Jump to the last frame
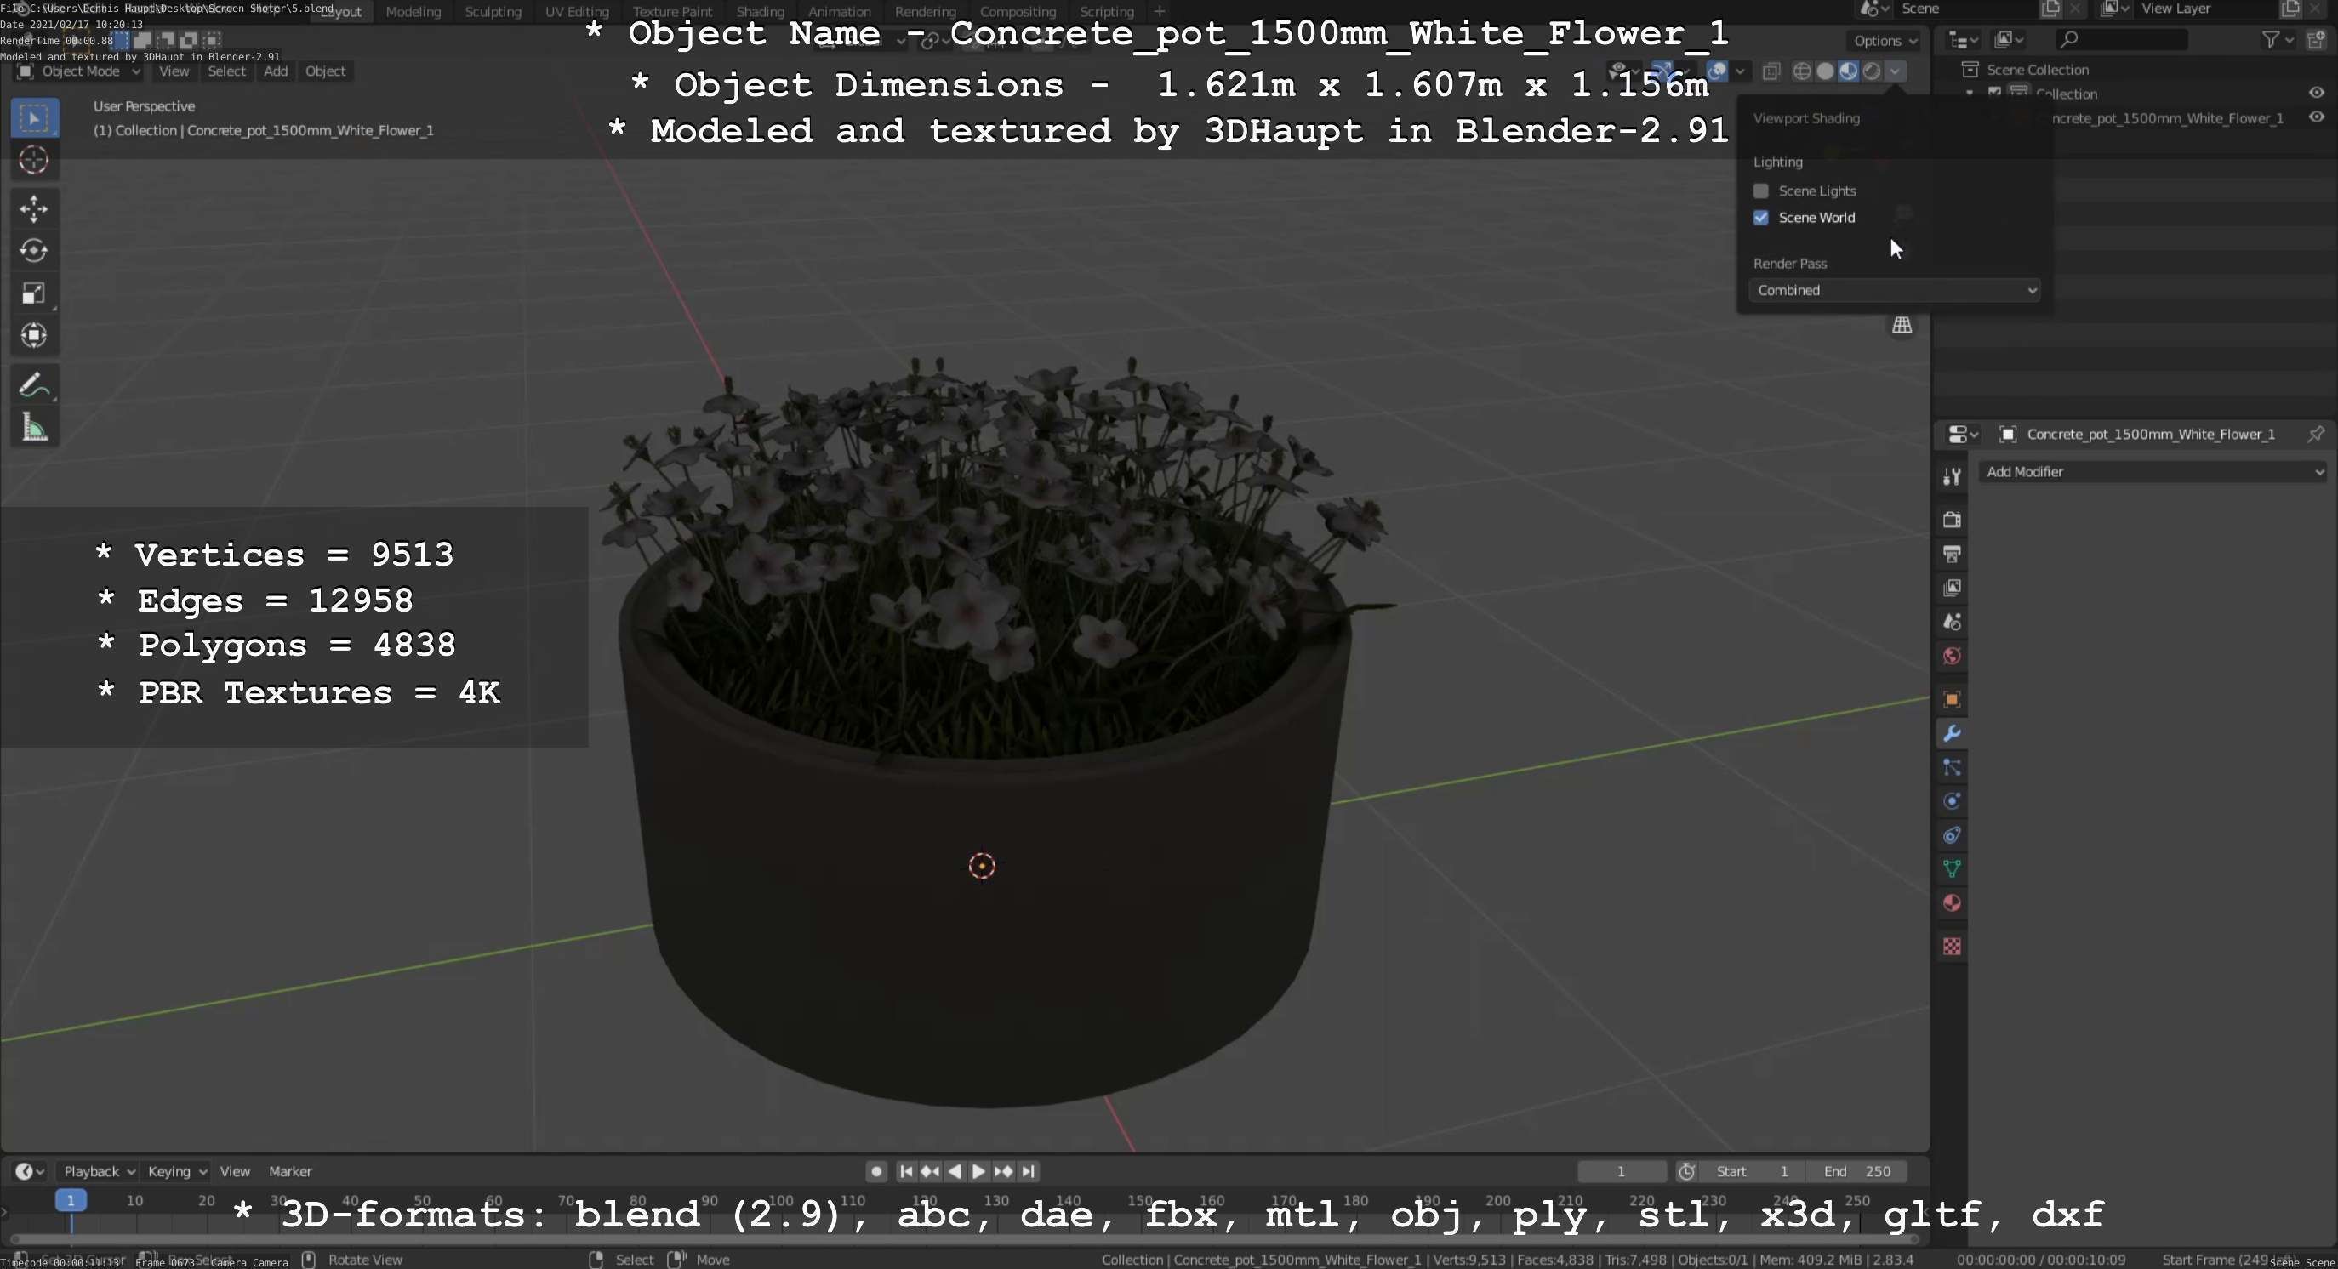 [1029, 1171]
